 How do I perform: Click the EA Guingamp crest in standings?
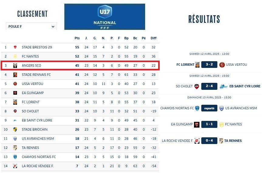(x=15, y=93)
